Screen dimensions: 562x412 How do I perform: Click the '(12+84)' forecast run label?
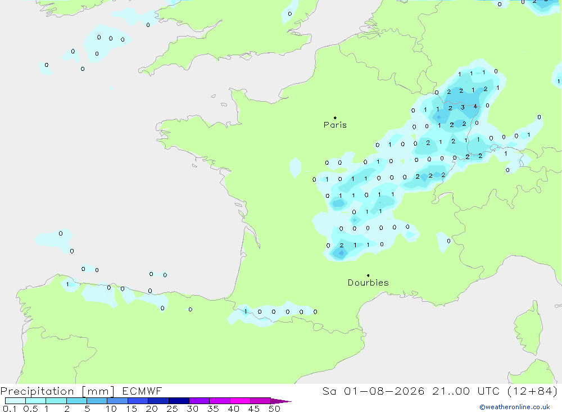(533, 391)
